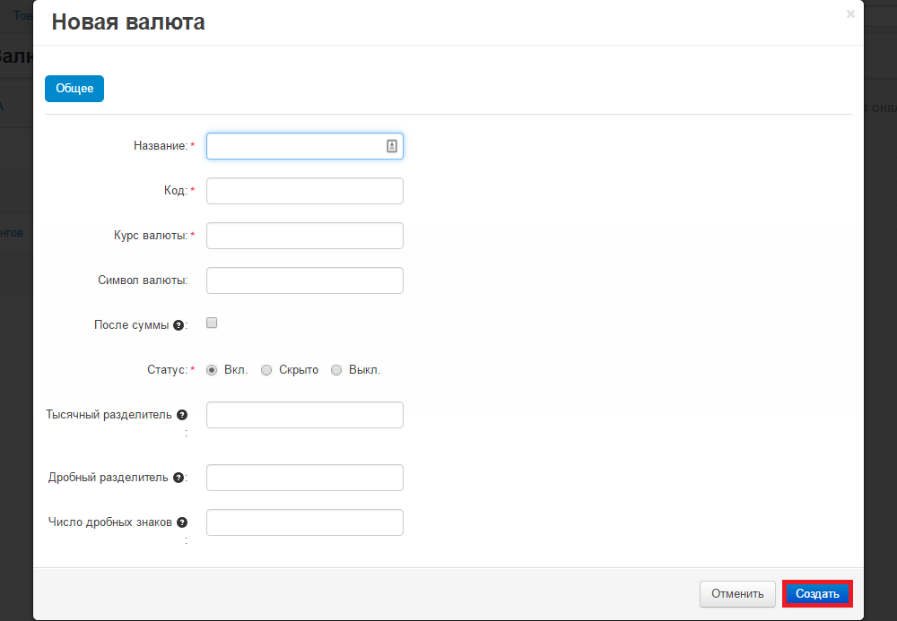Focus the Символ валюты input field
Viewport: 897px width, 621px height.
pyautogui.click(x=304, y=280)
